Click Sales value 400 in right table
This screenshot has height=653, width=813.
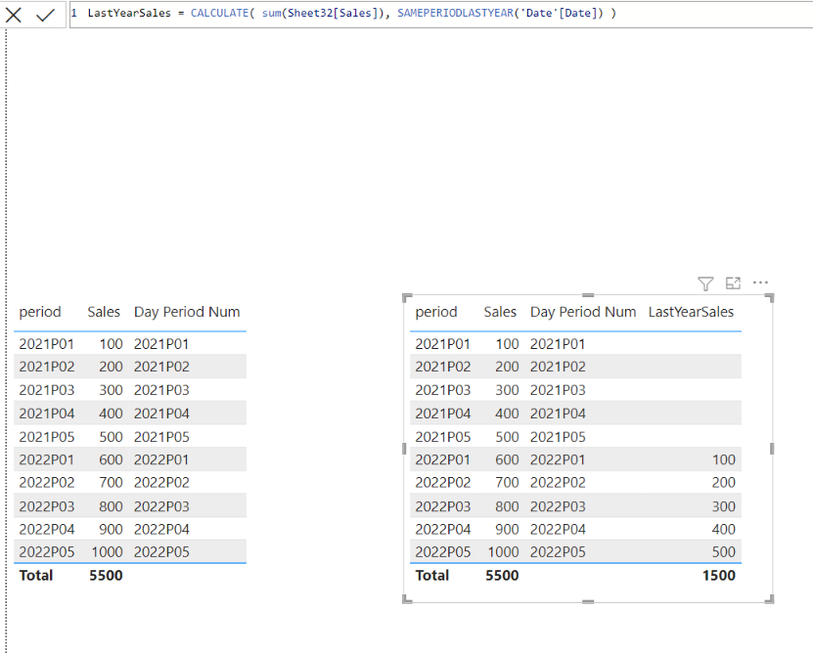pos(507,414)
